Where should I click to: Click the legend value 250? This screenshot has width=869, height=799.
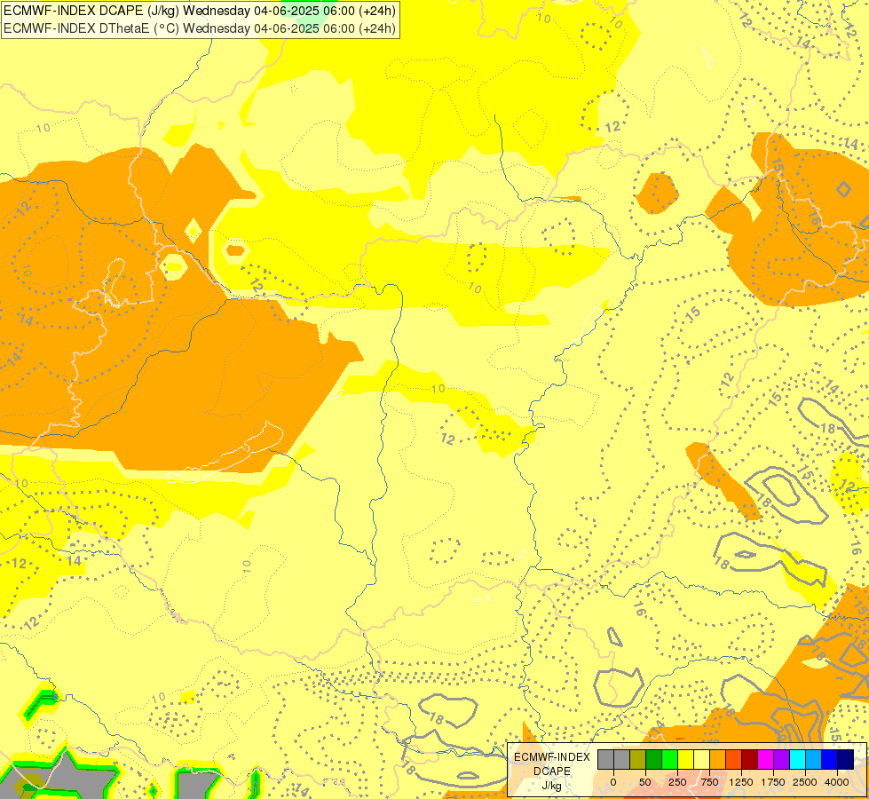point(677,782)
